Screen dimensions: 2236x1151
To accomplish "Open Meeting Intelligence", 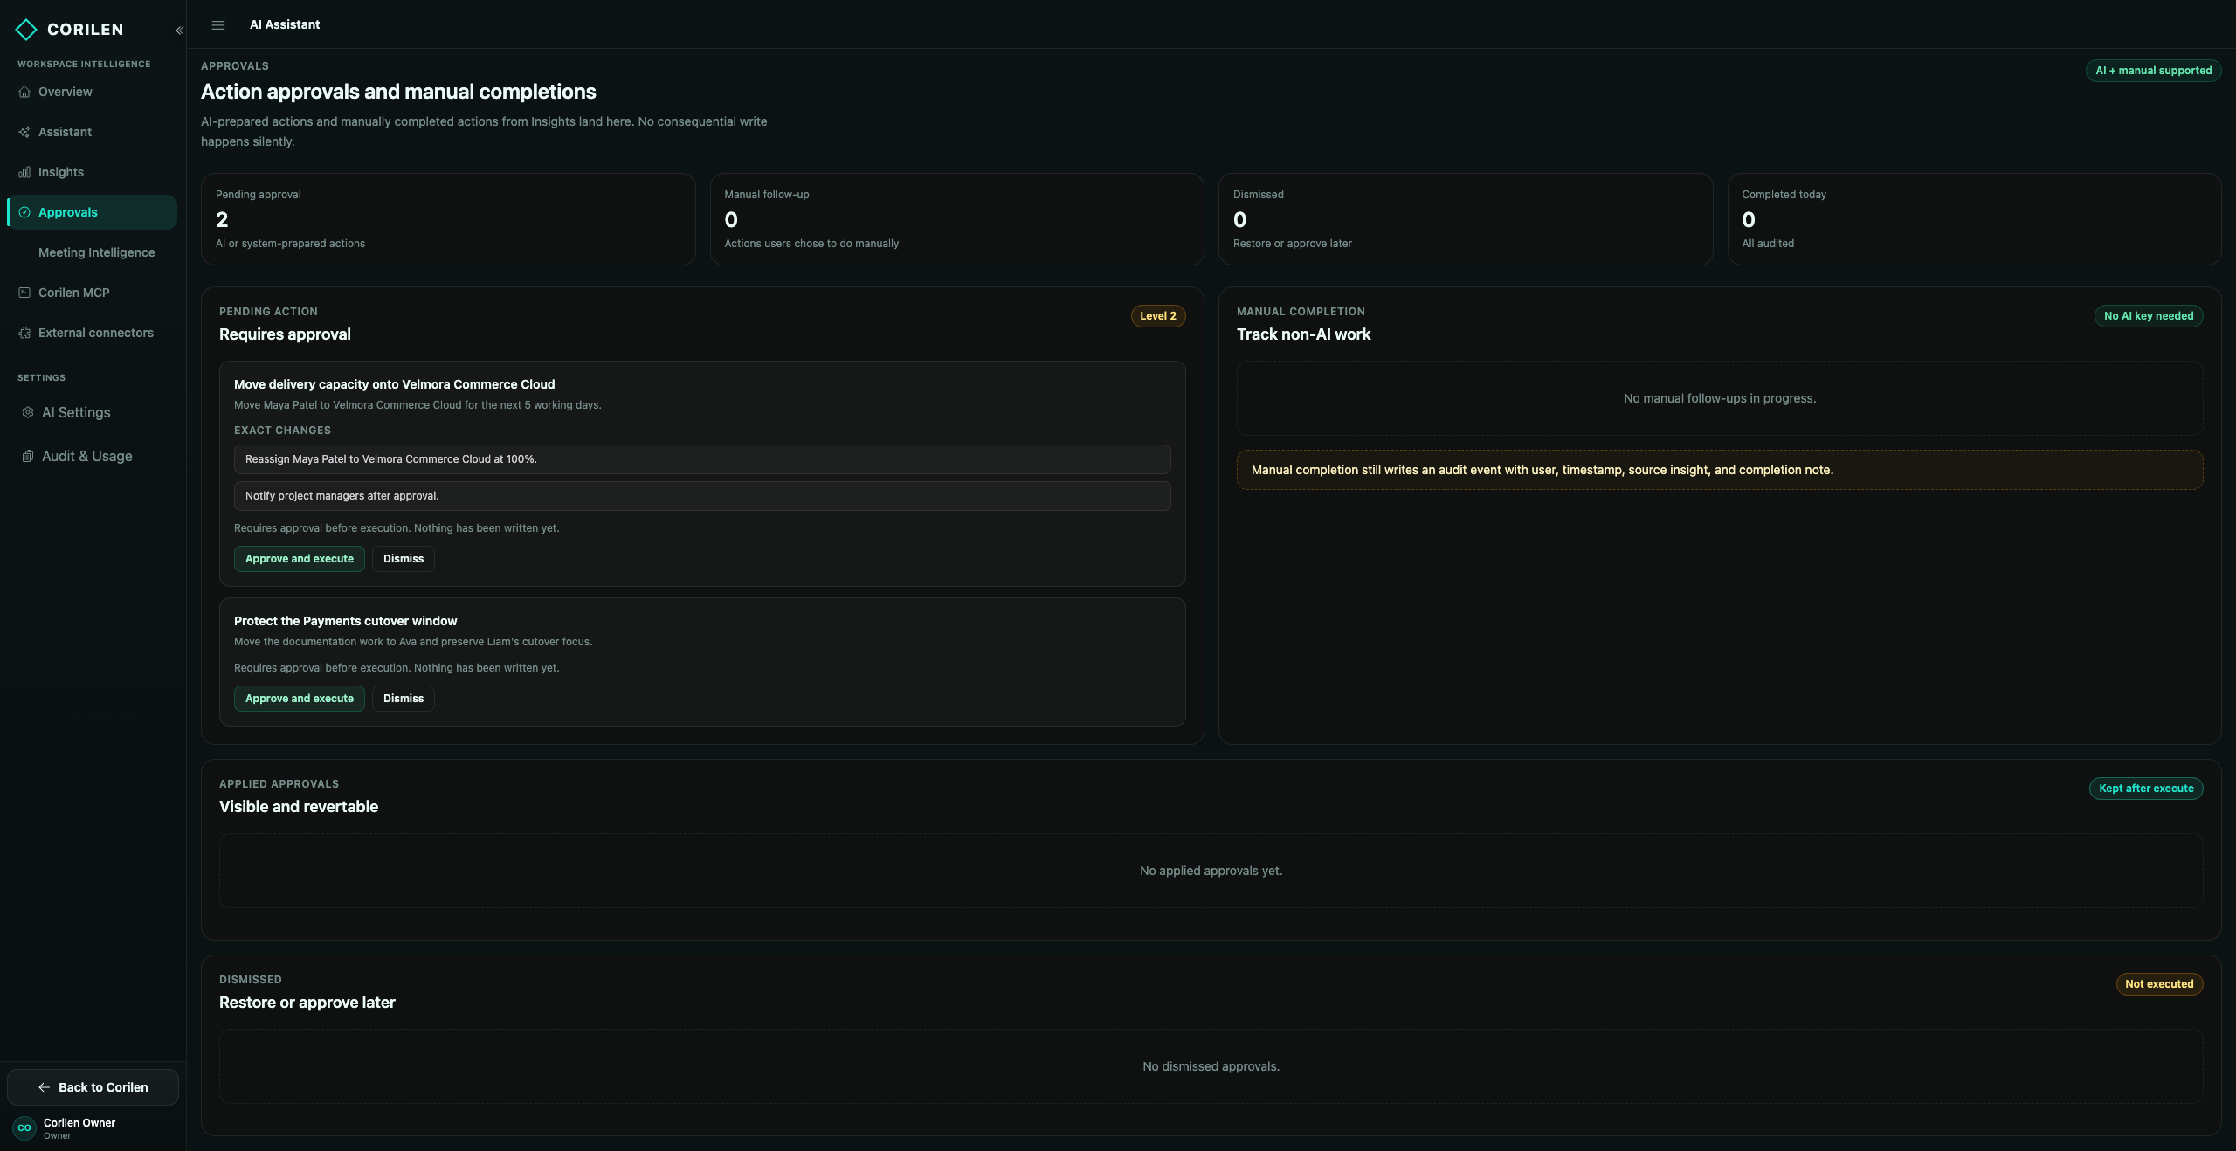I will click(92, 252).
